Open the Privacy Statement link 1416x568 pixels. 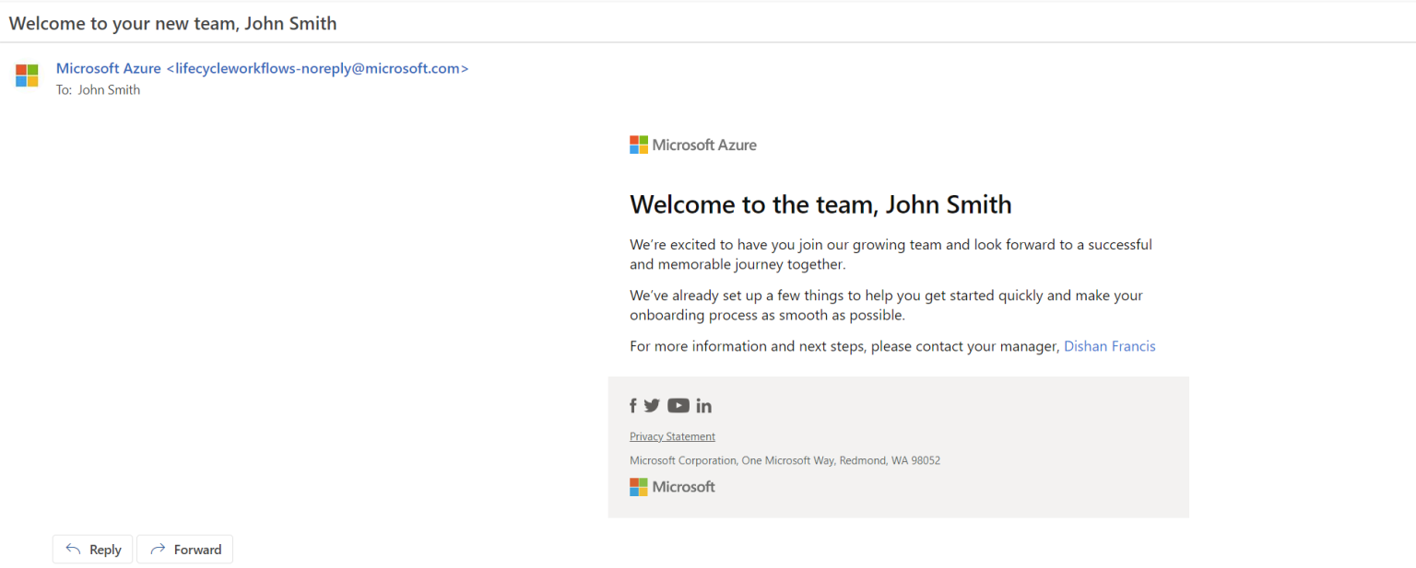click(x=672, y=435)
